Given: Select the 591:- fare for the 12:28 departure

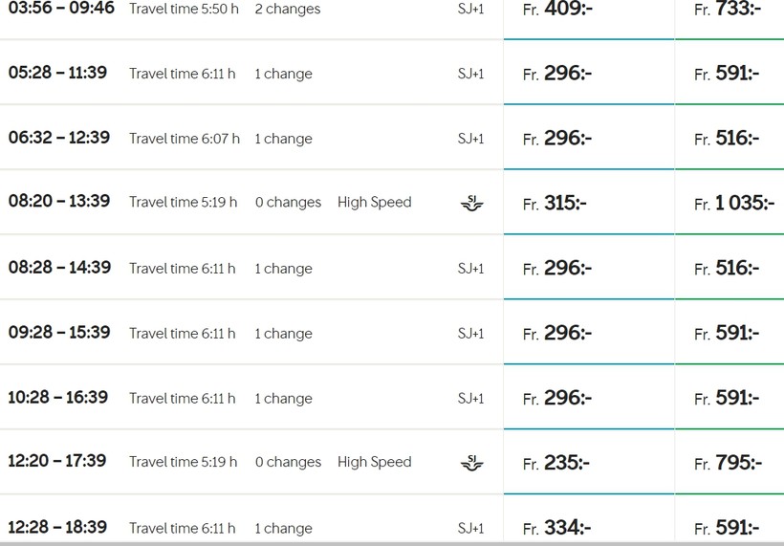Looking at the screenshot, I should point(729,528).
